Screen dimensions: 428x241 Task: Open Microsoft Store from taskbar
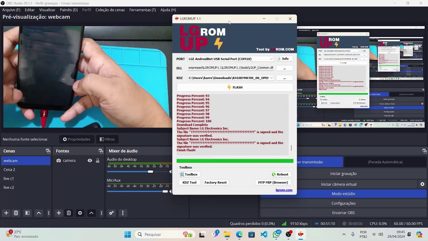[x=251, y=235]
